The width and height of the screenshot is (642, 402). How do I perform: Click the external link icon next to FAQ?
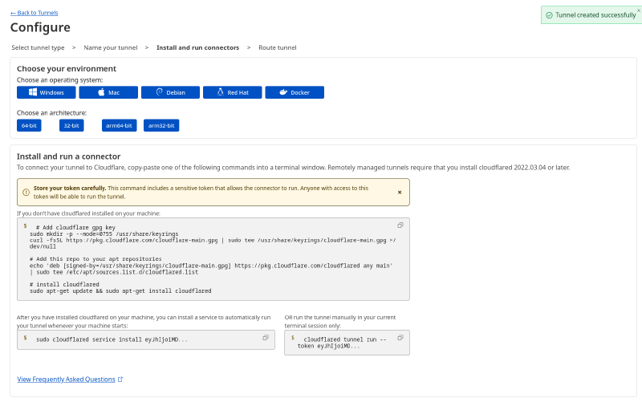[x=120, y=380]
